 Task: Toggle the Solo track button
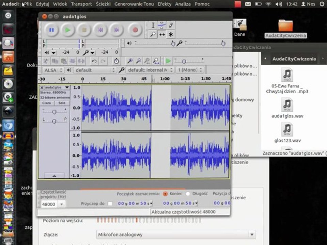point(62,103)
